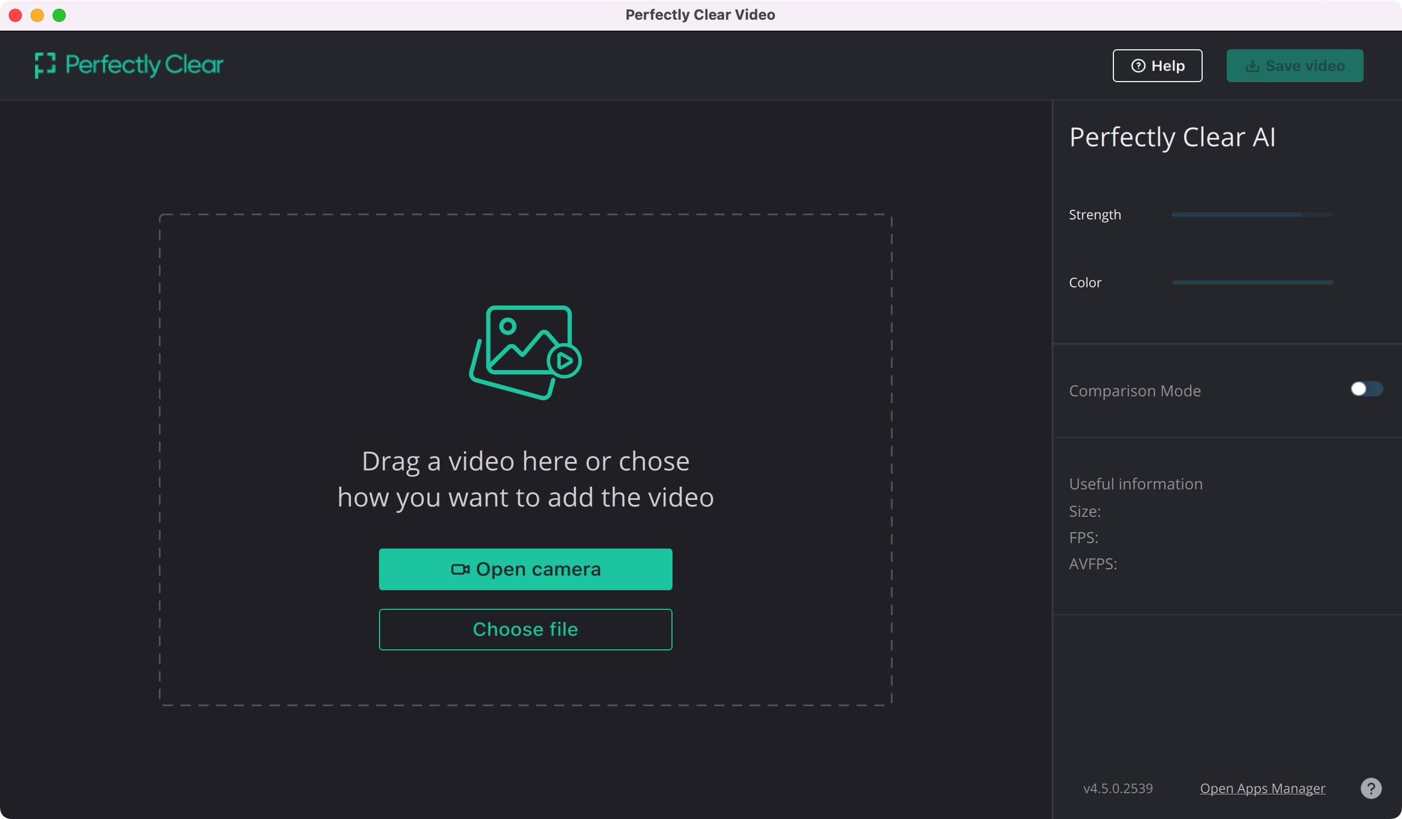Screen dimensions: 1402x819
Task: Click the Choose file button
Action: pyautogui.click(x=526, y=629)
